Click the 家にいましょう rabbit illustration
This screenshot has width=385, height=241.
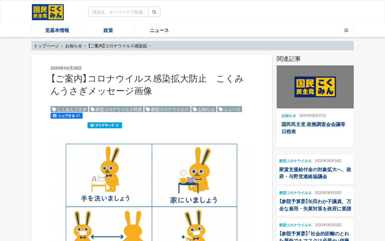(x=195, y=175)
